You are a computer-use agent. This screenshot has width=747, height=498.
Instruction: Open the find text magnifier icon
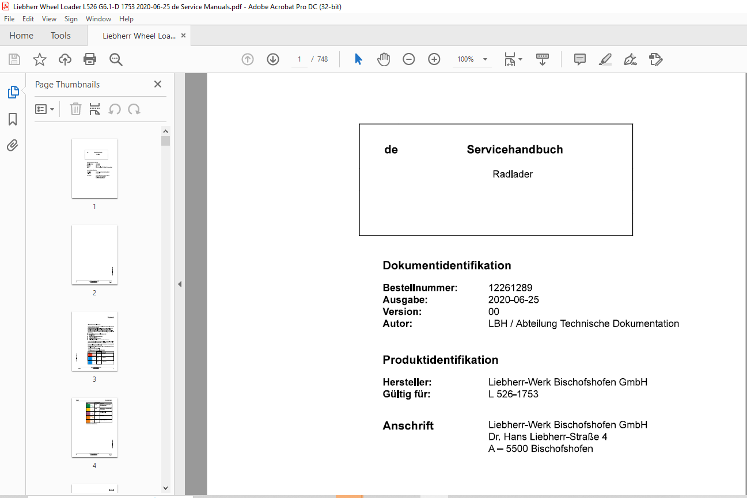pyautogui.click(x=116, y=59)
